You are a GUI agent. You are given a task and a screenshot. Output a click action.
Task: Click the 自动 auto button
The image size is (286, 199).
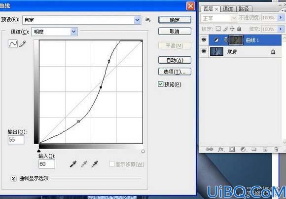[175, 60]
